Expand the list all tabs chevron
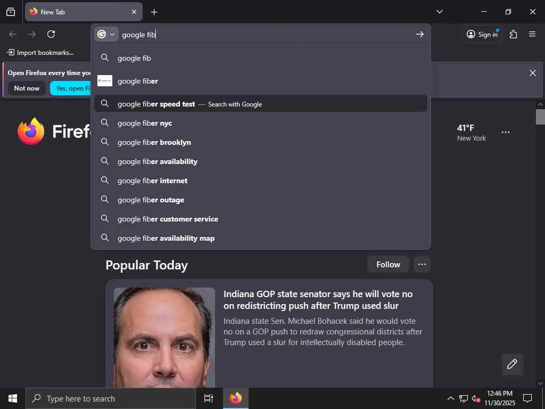The height and width of the screenshot is (409, 545). click(439, 12)
